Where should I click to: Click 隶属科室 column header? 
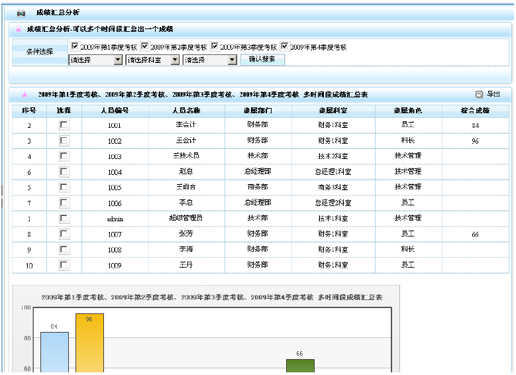(333, 111)
